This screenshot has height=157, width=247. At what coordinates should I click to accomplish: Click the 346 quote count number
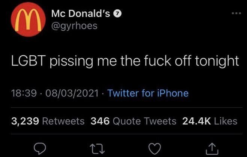100,121
